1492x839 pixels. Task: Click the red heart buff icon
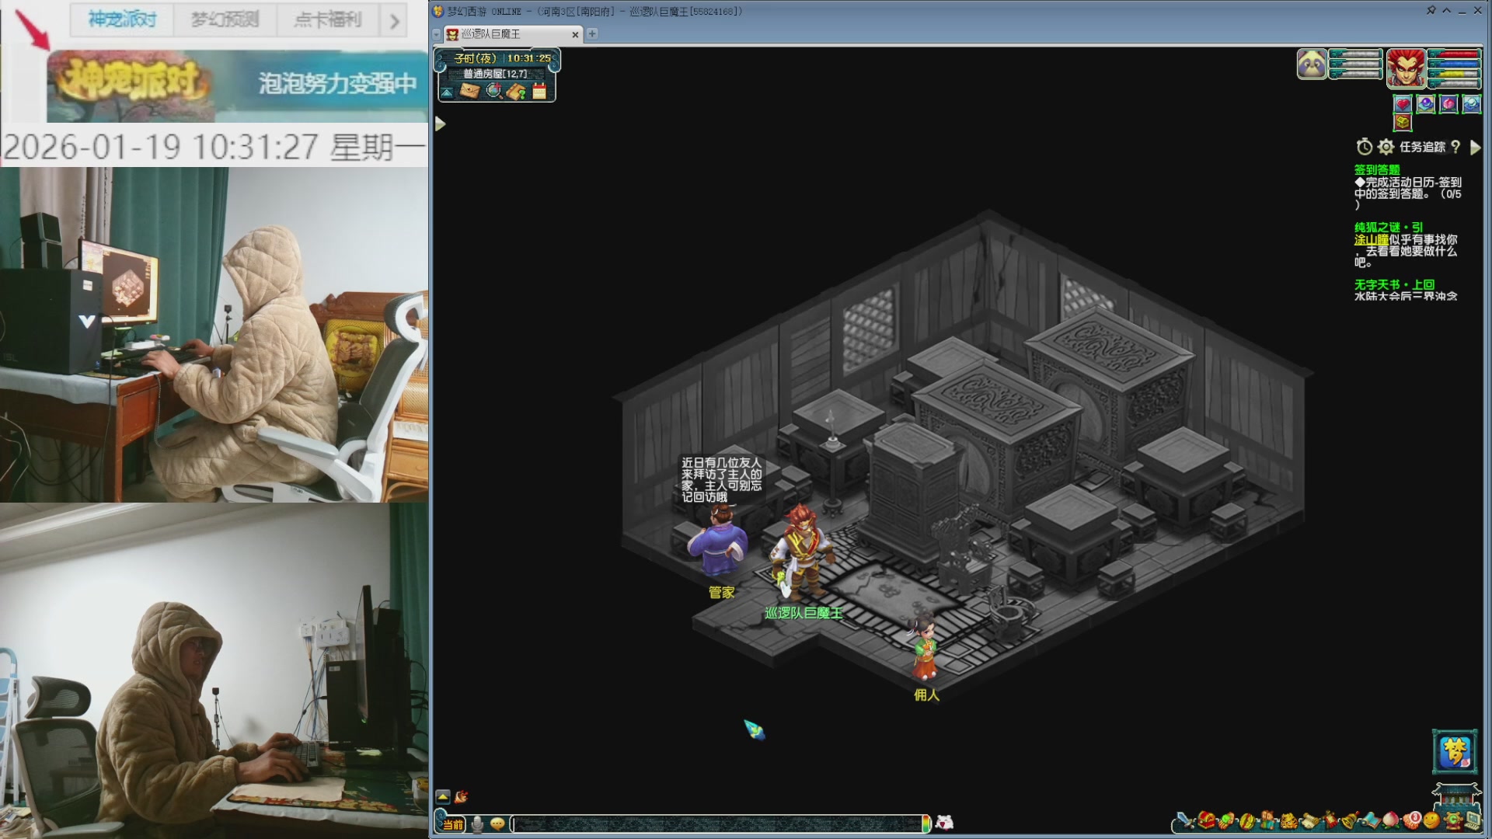[1403, 104]
